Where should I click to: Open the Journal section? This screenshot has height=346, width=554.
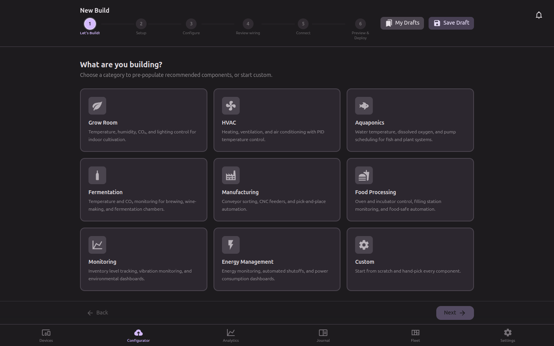(323, 335)
